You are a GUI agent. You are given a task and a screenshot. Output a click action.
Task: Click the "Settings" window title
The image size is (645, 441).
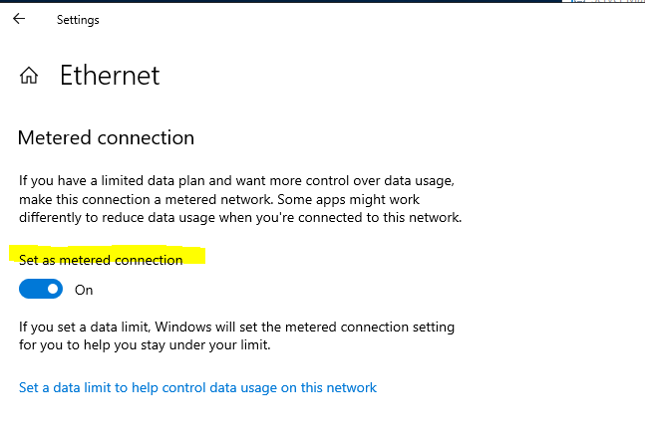[x=78, y=20]
